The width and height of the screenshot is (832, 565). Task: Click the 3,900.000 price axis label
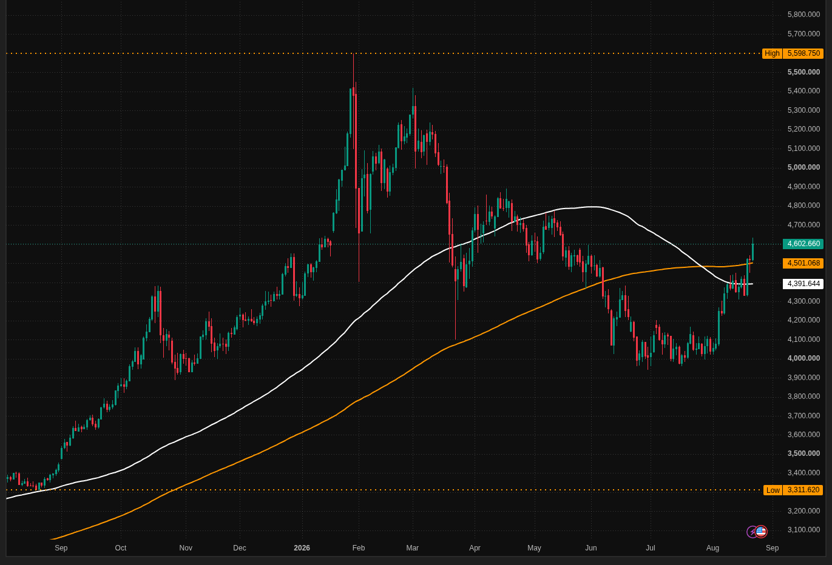pos(803,378)
